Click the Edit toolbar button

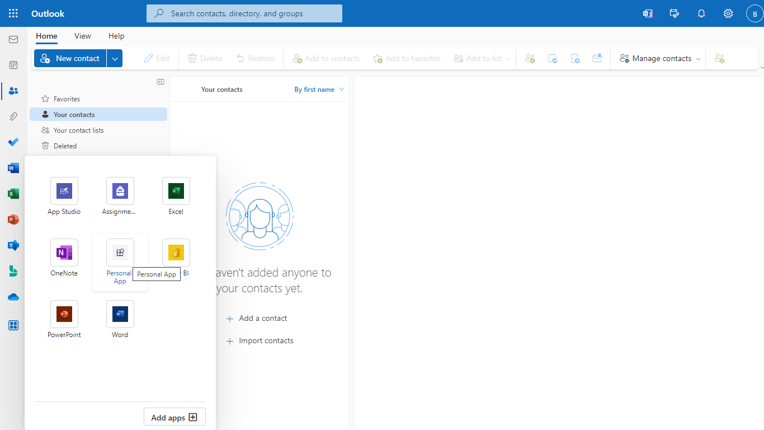(157, 58)
